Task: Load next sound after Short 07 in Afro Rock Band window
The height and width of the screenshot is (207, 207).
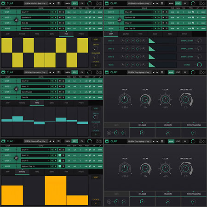Action: pyautogui.click(x=55, y=12)
